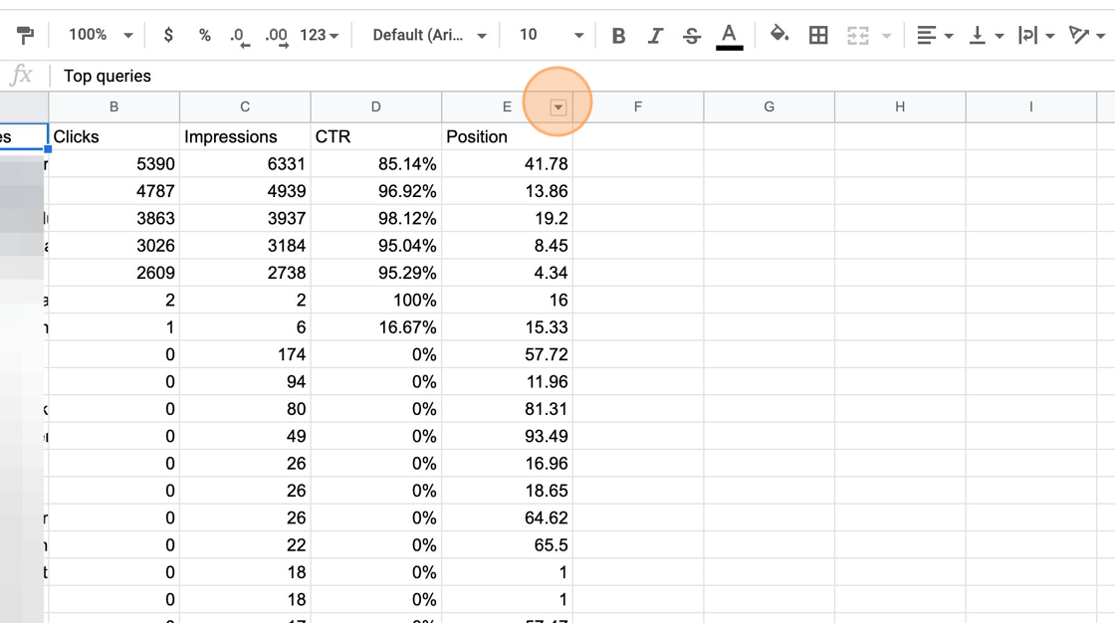Select the 100% CTR cell
The image size is (1115, 623).
(x=375, y=301)
